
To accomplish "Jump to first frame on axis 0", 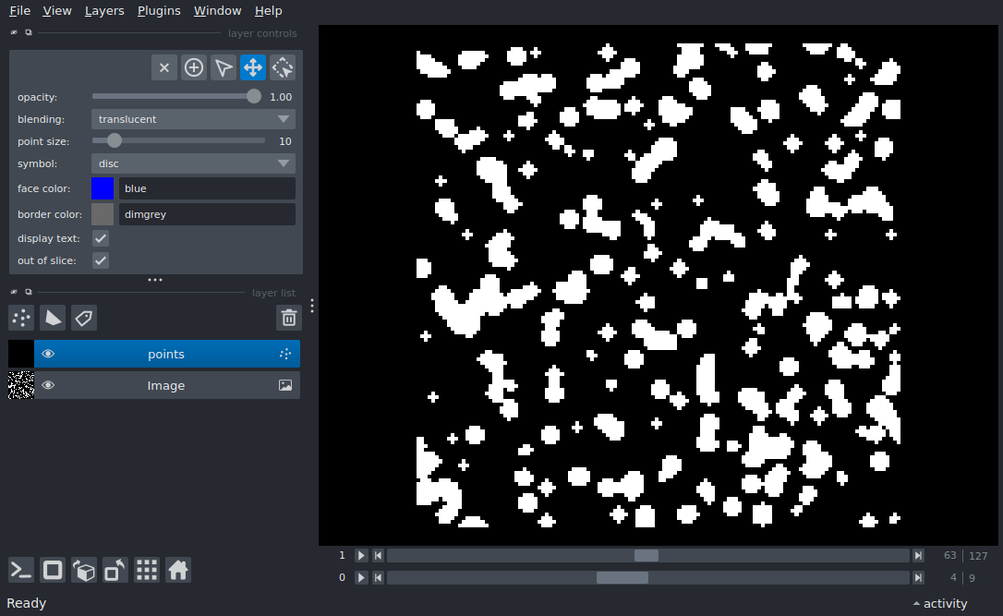I will [378, 577].
